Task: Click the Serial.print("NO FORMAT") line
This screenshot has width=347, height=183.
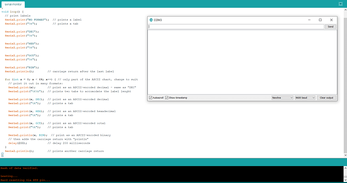Action: pyautogui.click(x=43, y=20)
